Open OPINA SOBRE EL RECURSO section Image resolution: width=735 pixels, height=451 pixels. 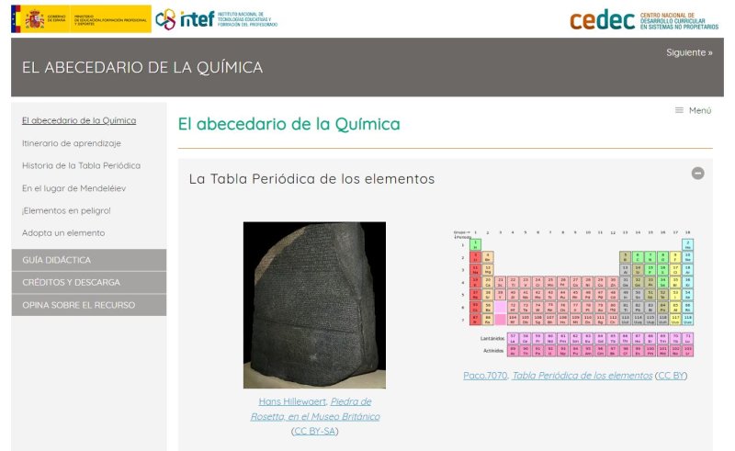[x=89, y=305]
